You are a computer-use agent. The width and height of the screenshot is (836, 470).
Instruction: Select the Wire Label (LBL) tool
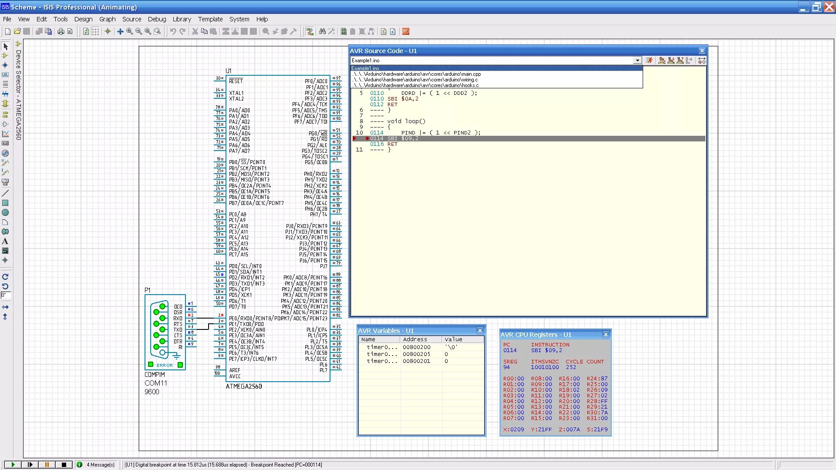pos(5,75)
